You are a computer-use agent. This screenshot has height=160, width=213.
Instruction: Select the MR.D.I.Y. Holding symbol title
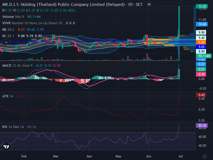click(x=72, y=5)
